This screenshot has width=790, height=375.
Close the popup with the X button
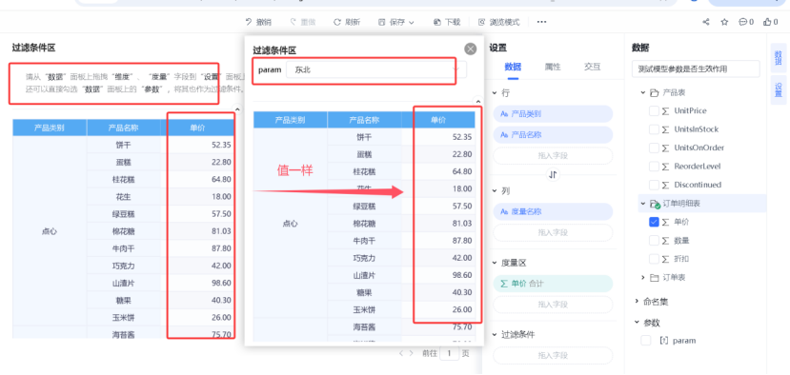[471, 49]
